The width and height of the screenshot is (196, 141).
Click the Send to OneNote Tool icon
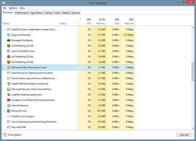[x=9, y=51]
